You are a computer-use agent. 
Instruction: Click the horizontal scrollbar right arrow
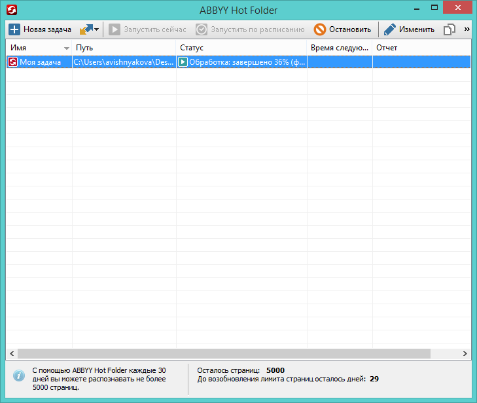click(x=465, y=353)
